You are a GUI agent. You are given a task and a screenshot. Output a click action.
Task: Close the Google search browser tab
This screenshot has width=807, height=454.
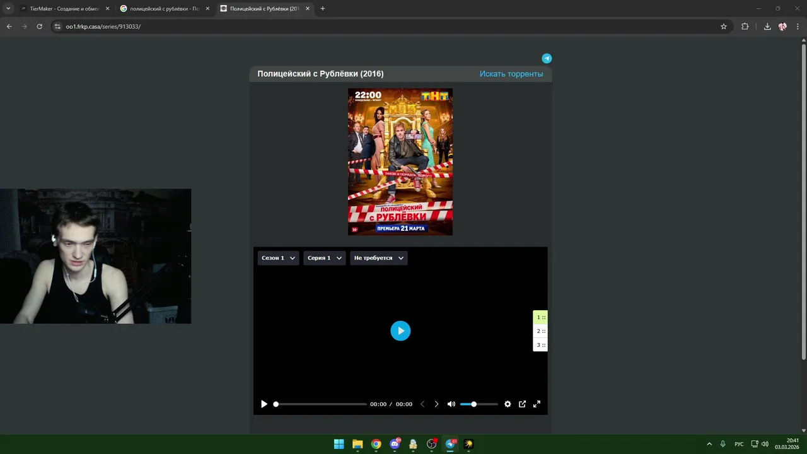(x=207, y=9)
